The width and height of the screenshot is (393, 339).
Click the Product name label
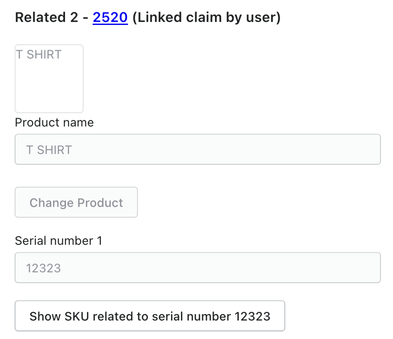coord(54,122)
